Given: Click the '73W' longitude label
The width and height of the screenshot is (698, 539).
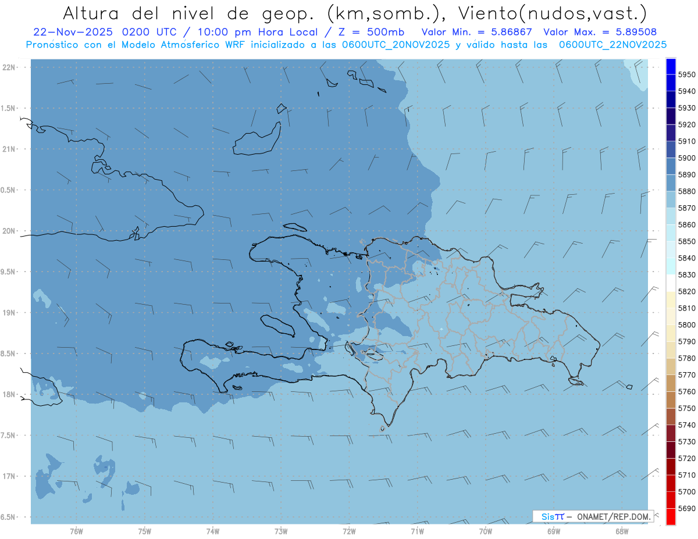Looking at the screenshot, I should click(281, 531).
